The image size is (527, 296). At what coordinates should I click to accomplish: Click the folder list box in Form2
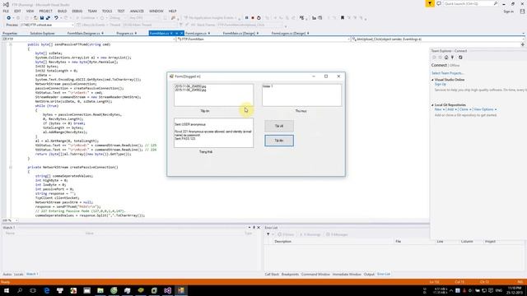point(302,95)
